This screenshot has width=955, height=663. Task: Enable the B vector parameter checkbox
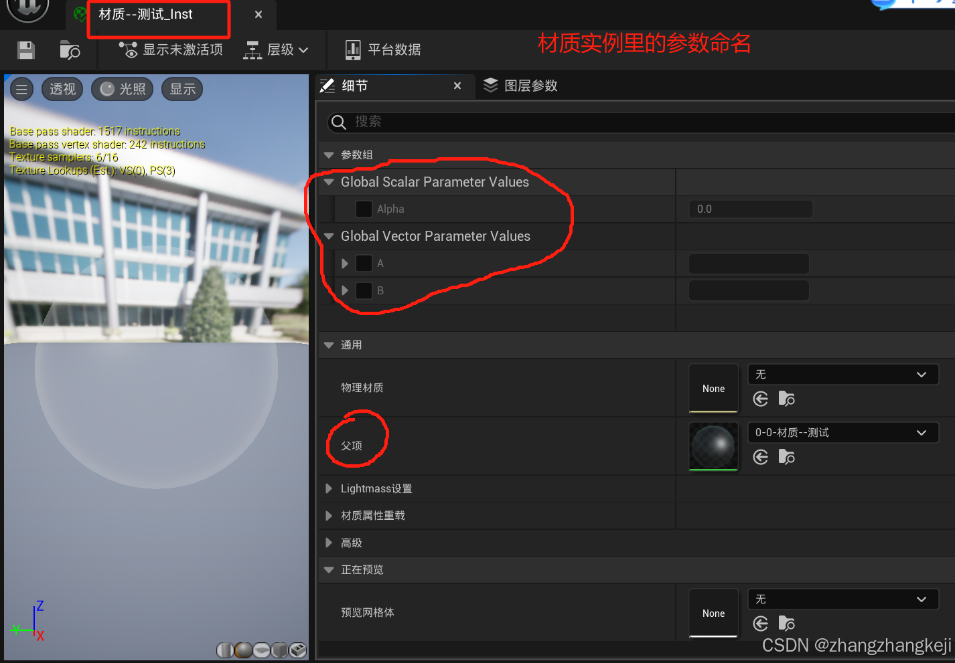(364, 290)
